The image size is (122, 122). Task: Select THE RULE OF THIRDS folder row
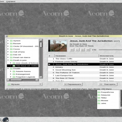(23, 66)
